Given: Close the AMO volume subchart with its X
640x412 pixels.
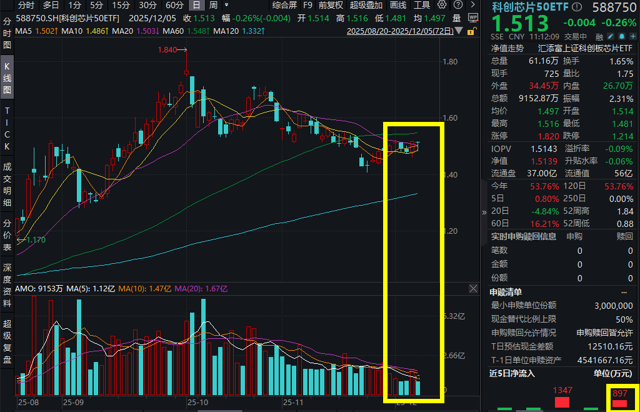Looking at the screenshot, I should click(473, 288).
